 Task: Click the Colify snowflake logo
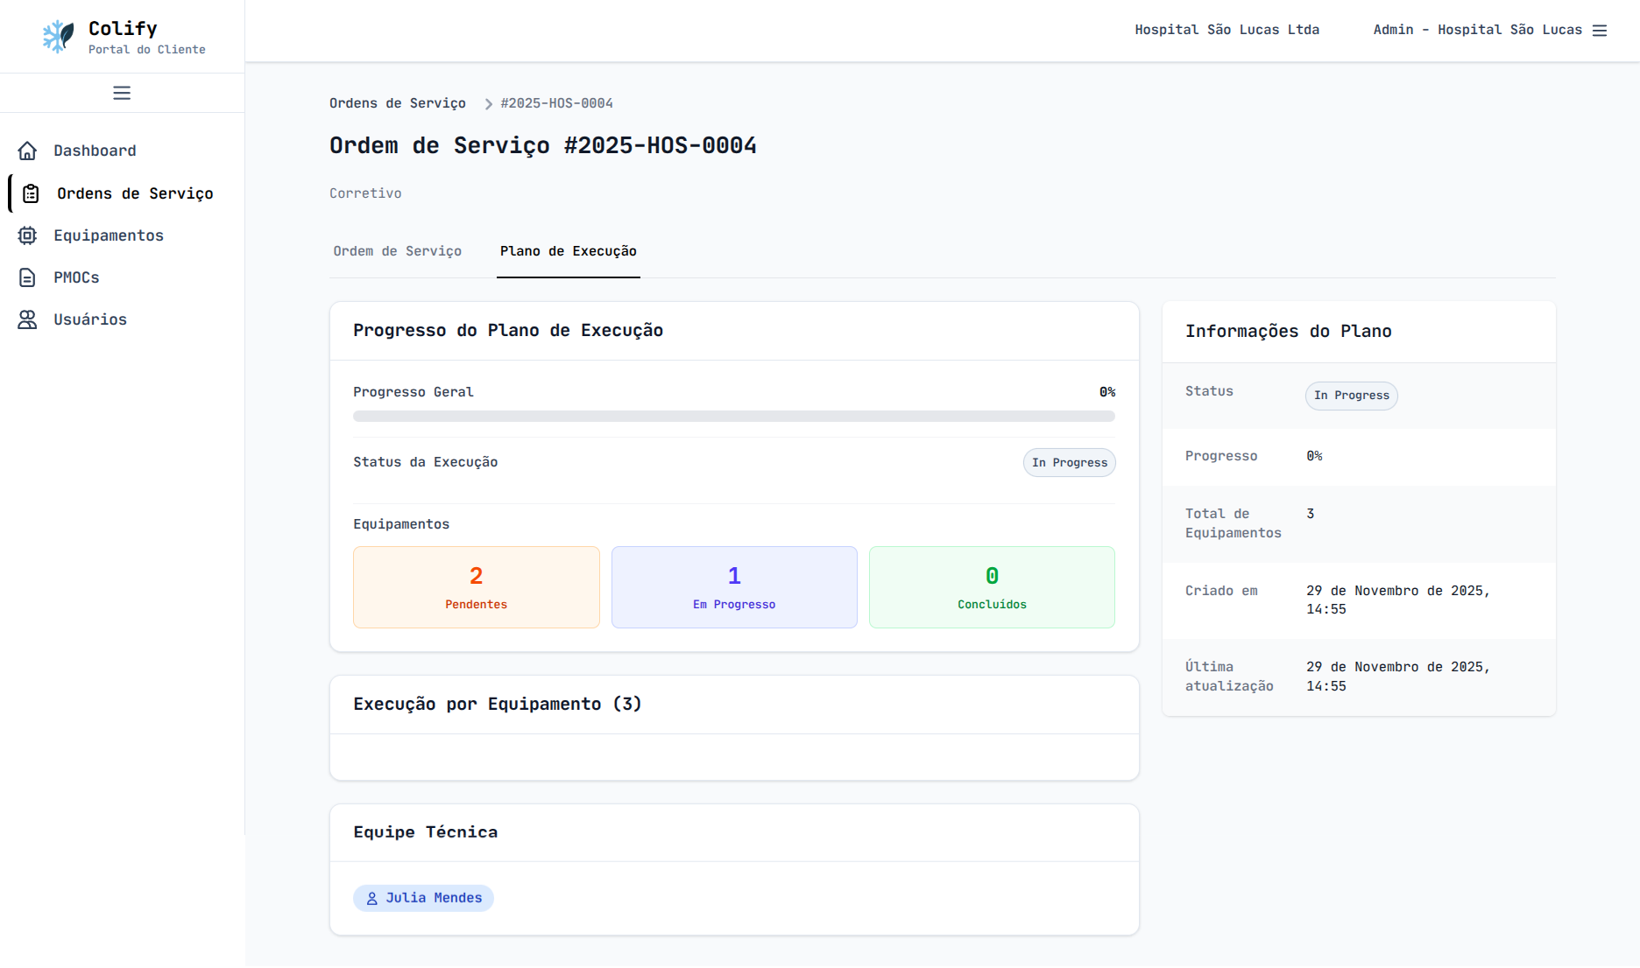(x=59, y=37)
